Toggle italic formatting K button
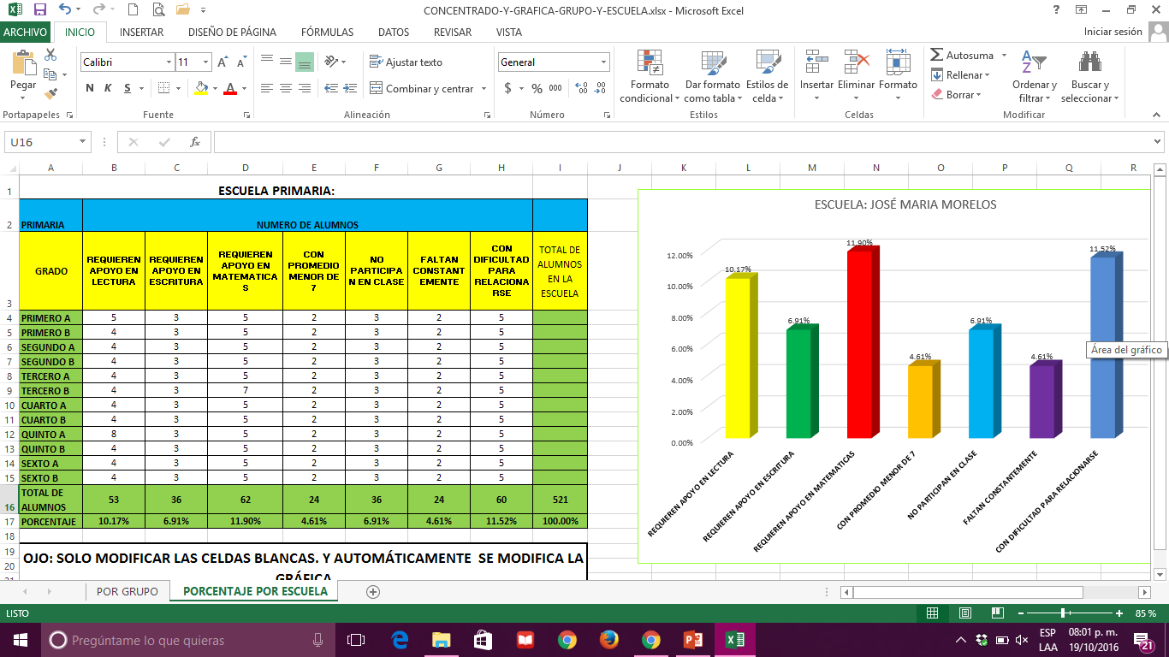This screenshot has height=657, width=1169. coord(109,88)
